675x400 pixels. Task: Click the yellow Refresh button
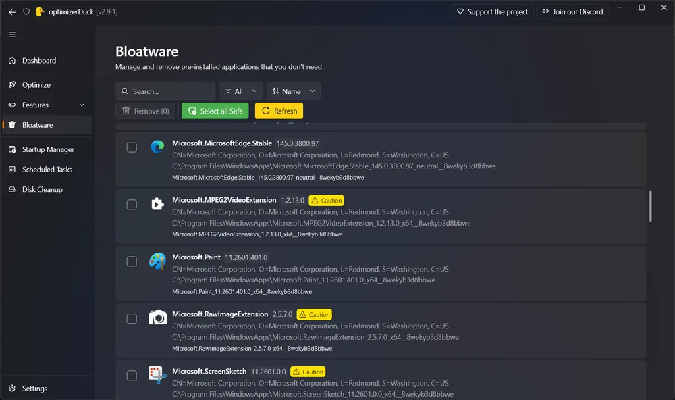279,111
